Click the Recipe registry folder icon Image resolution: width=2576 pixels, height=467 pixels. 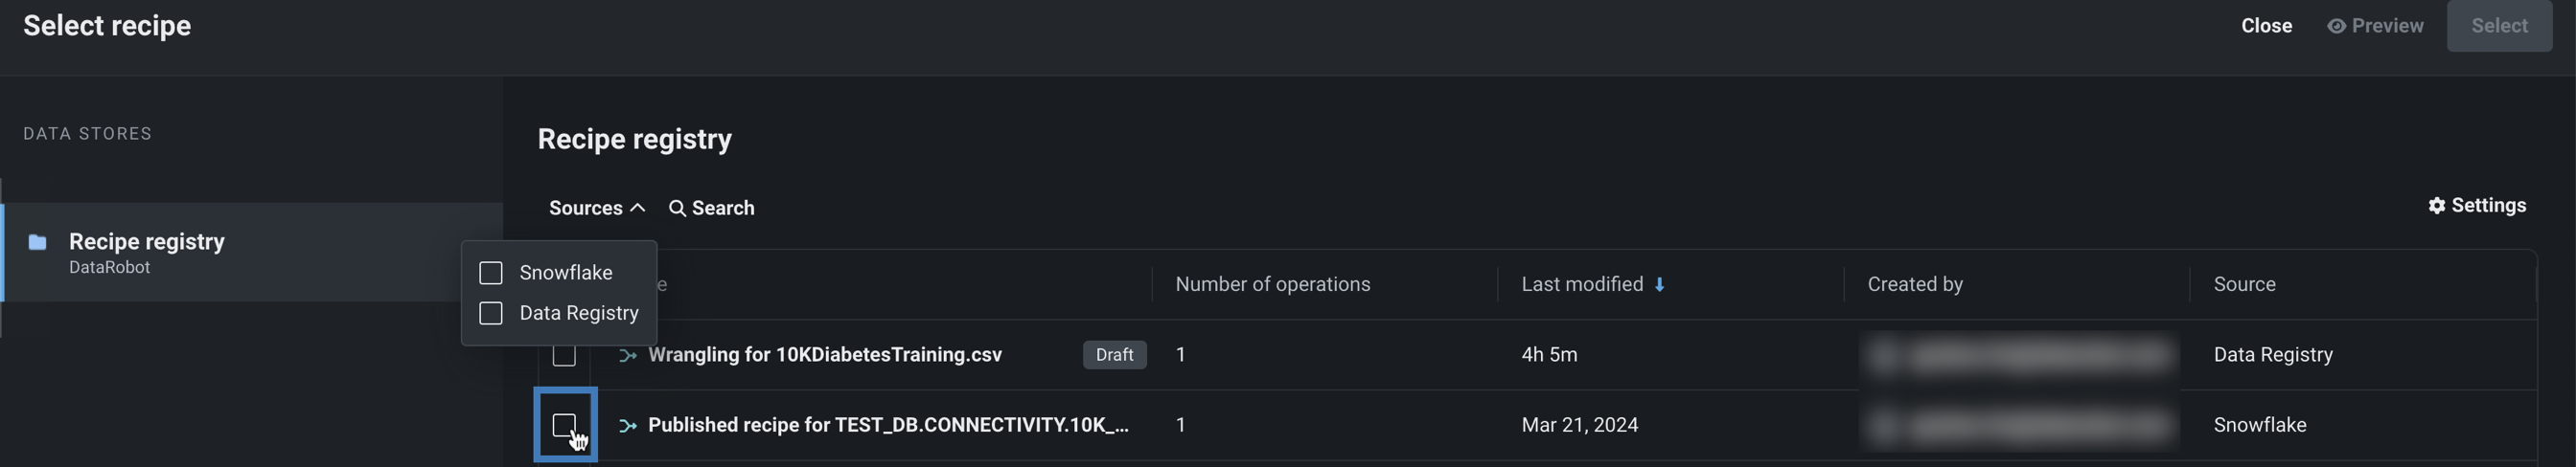tap(38, 242)
